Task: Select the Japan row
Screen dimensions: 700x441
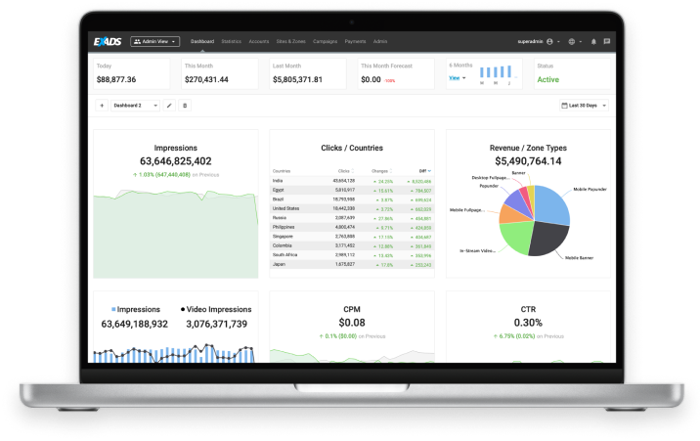Action: pos(352,264)
